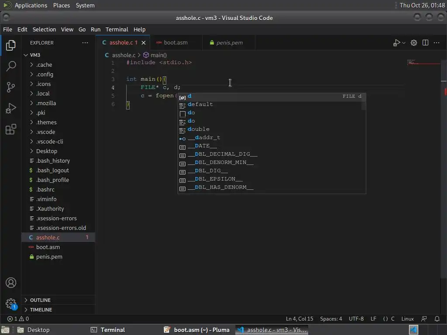Open the Search view icon

point(11,66)
